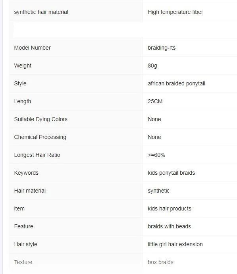
Task: Select the 'Longest Hair Ratio' label
Action: pos(37,155)
